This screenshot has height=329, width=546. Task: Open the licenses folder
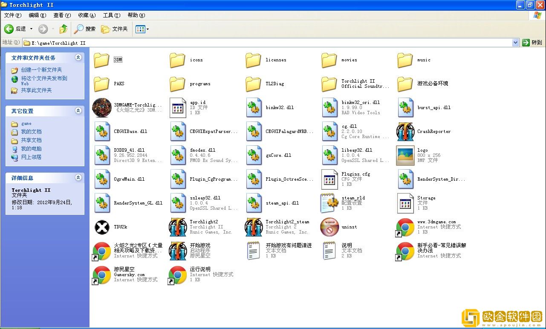tap(253, 60)
